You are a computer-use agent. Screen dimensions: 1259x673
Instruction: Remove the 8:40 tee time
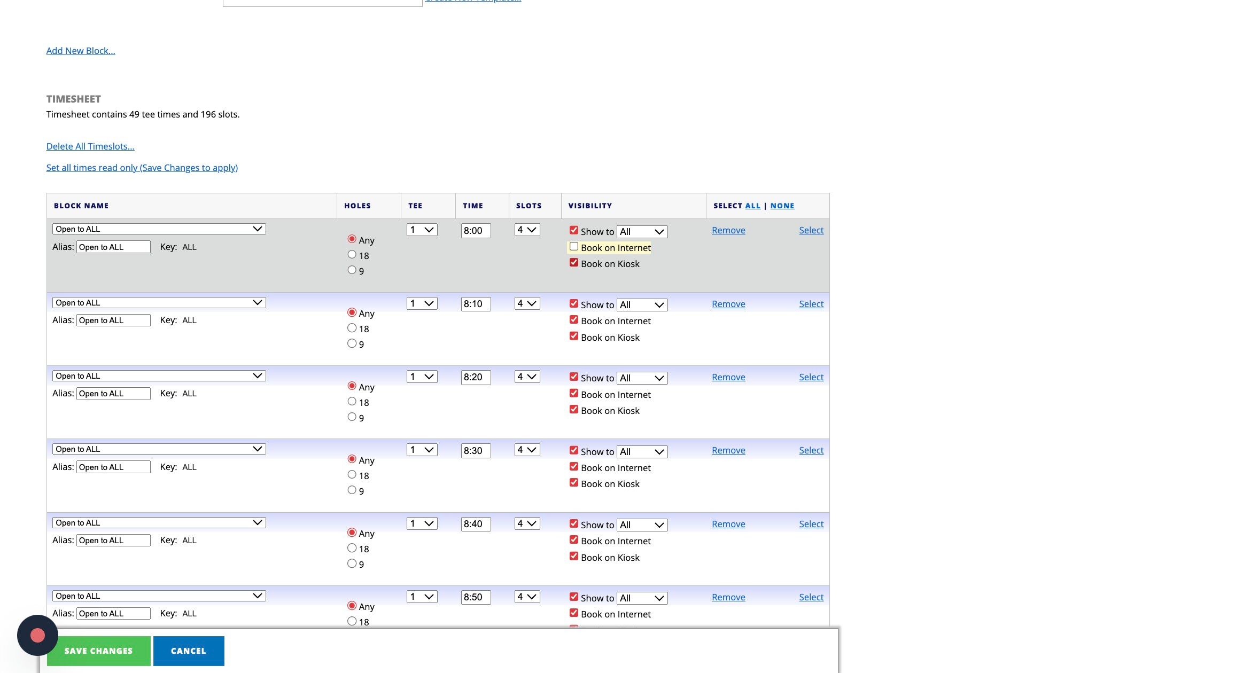tap(728, 524)
